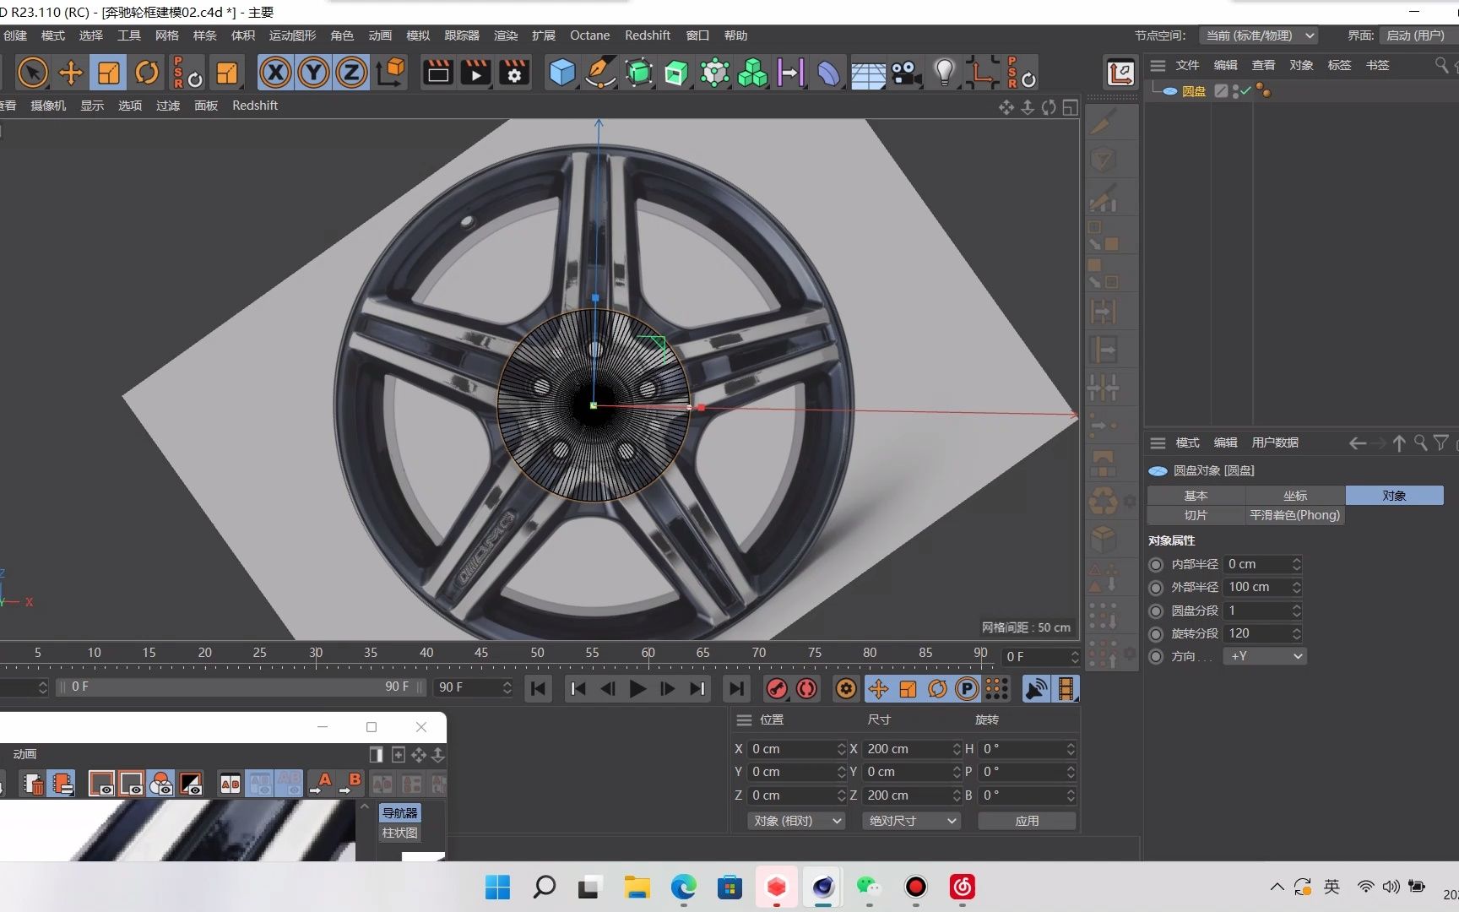Select the Move tool in the toolbar
The image size is (1459, 912).
click(x=71, y=73)
